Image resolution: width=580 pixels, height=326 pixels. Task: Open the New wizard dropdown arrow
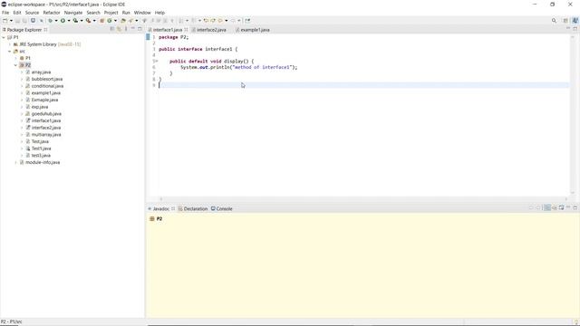11,21
